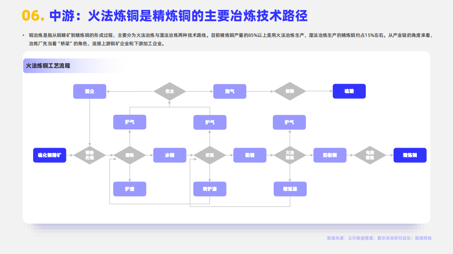Click the 熔炼 diamond node
The height and width of the screenshot is (254, 453).
point(130,155)
